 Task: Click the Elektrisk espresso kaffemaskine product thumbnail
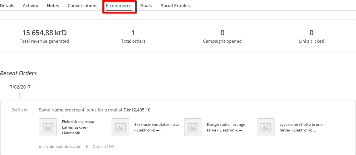48,127
